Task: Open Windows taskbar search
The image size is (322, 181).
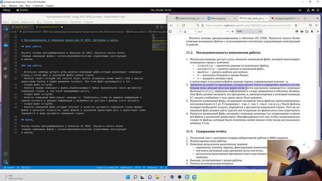Action: click(135, 177)
